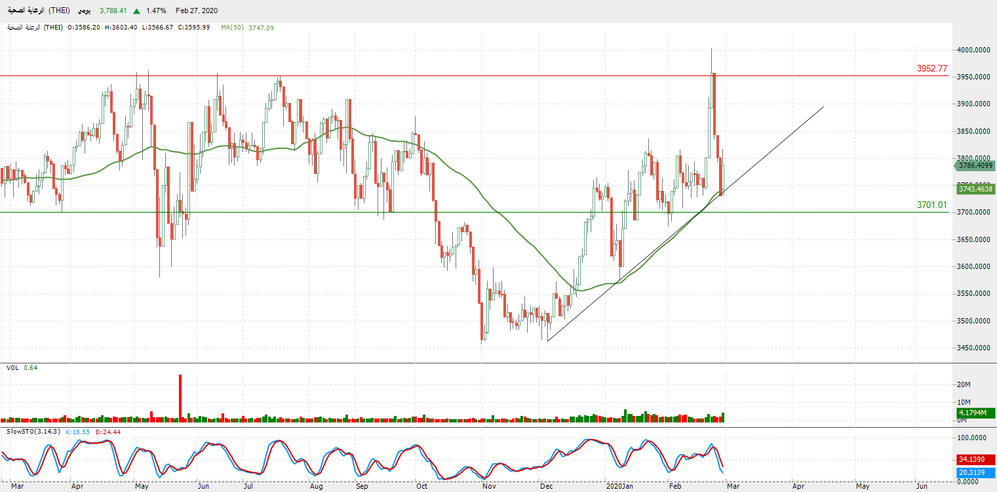Click the Dec label on the time axis
Screen dimensions: 997x492
point(545,487)
